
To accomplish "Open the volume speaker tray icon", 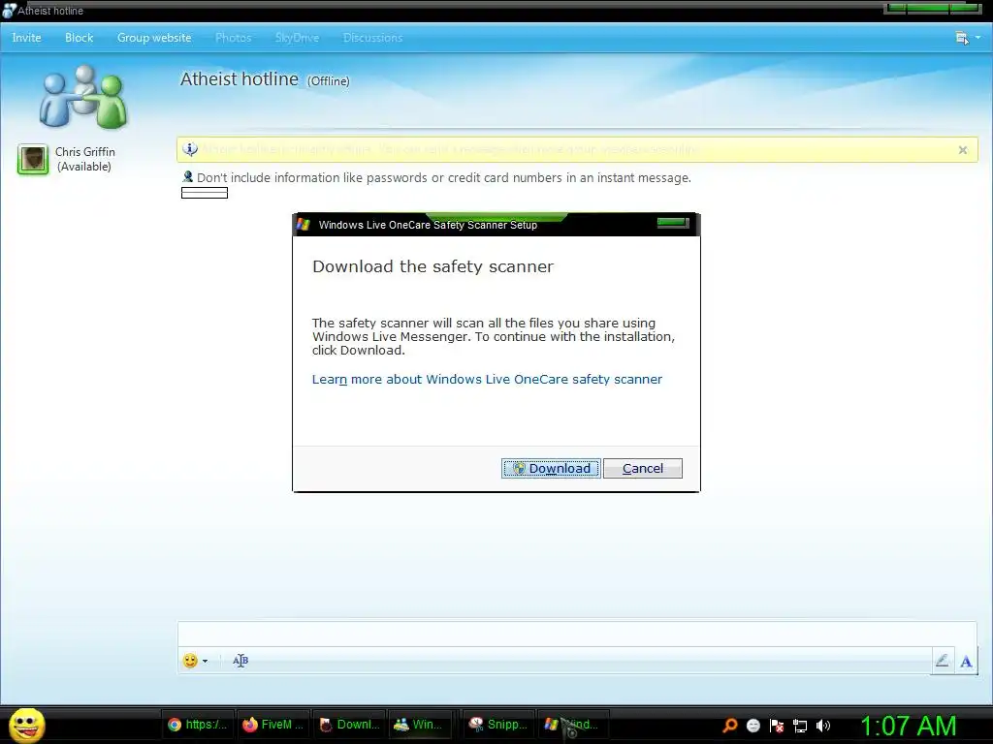I will point(823,726).
